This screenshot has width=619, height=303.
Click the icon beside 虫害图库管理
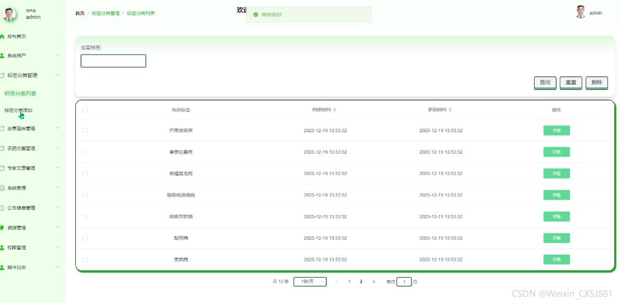click(2, 129)
